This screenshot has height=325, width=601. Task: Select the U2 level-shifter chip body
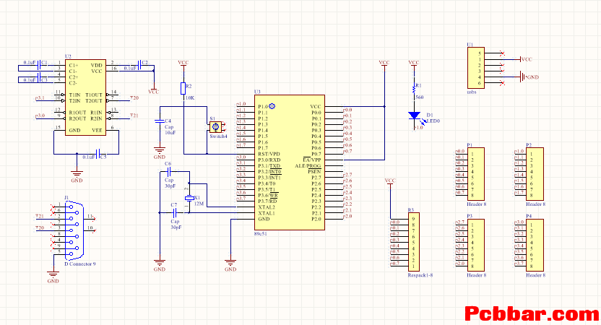[85, 97]
